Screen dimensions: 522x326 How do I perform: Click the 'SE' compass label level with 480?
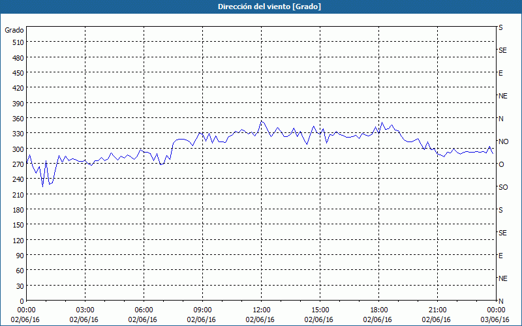[x=502, y=51]
